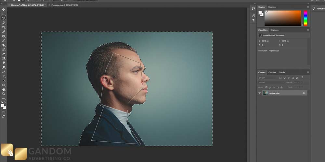Image resolution: width=325 pixels, height=162 pixels.
Task: Open the collapsed Character panel icon
Action: pyautogui.click(x=253, y=16)
